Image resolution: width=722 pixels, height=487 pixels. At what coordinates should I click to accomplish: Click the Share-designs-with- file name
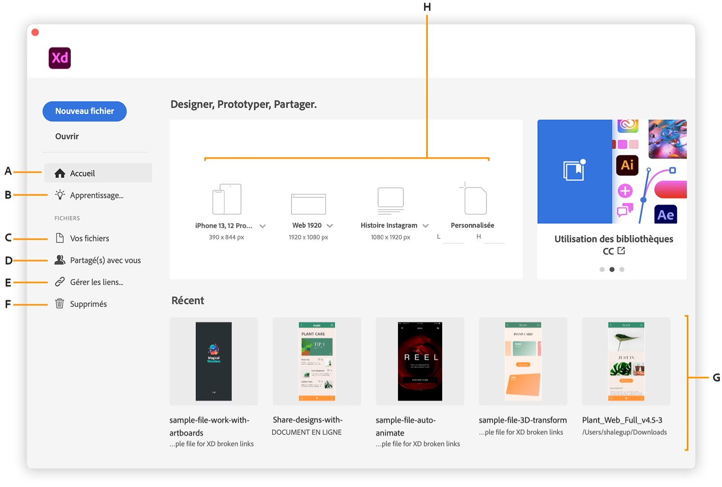pyautogui.click(x=308, y=420)
